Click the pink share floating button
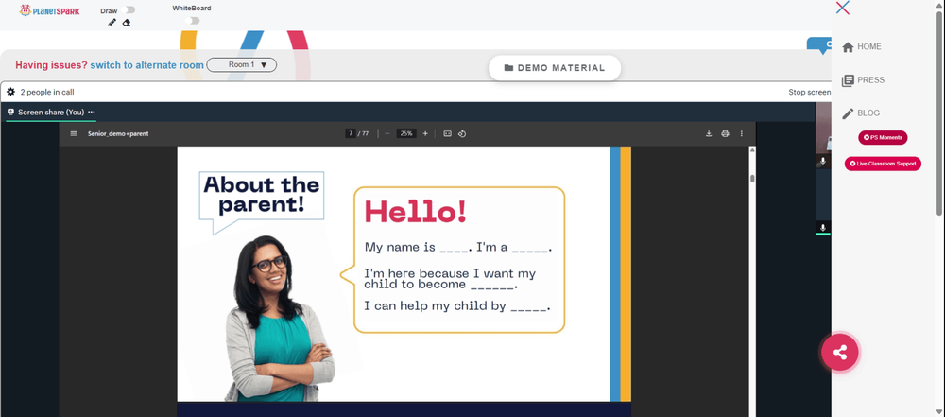Screen dimensions: 945x417 [x=839, y=352]
